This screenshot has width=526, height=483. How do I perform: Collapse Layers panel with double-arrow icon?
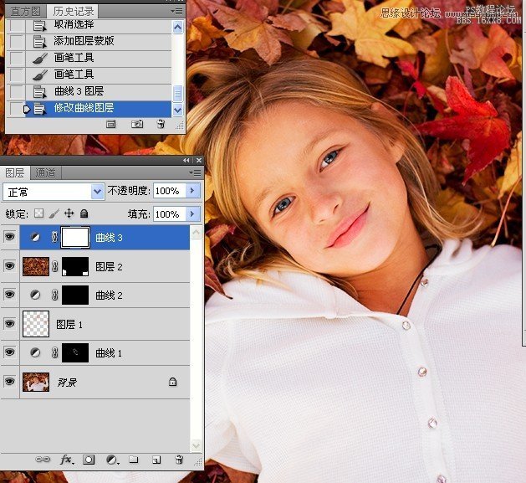click(186, 160)
